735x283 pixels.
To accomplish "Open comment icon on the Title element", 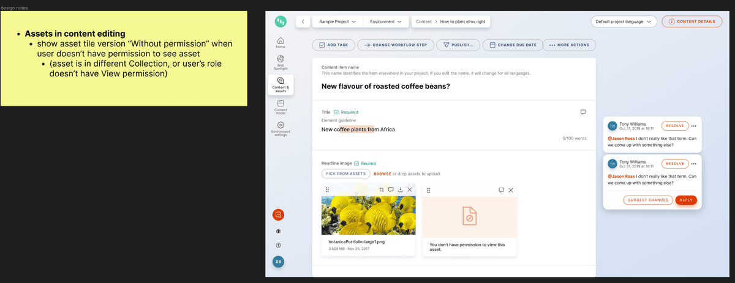I will [583, 112].
